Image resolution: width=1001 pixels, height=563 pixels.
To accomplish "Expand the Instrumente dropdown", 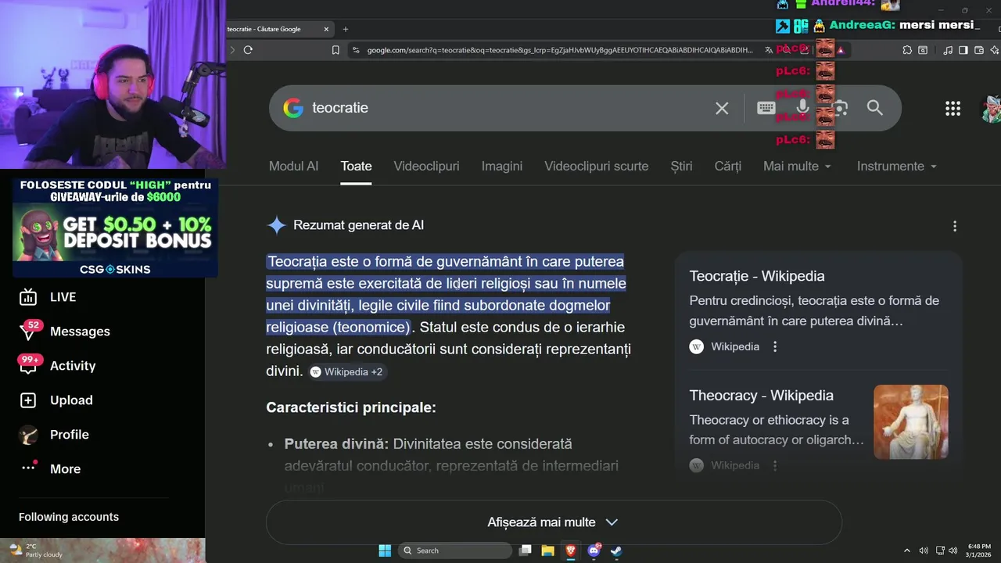I will 896,166.
